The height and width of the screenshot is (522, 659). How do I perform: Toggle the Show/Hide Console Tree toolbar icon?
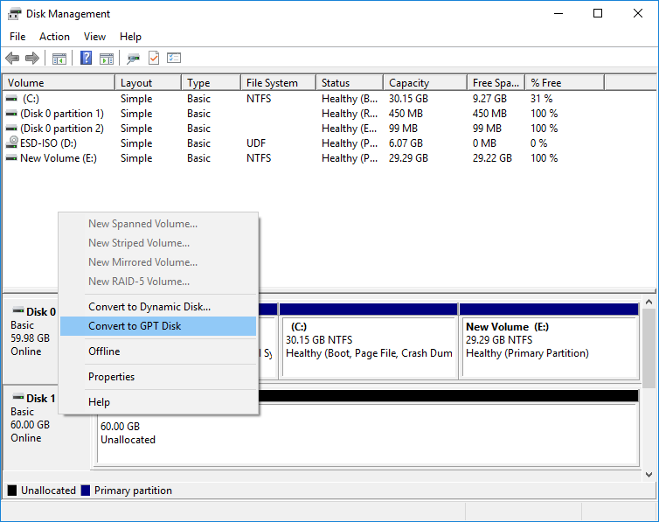59,58
